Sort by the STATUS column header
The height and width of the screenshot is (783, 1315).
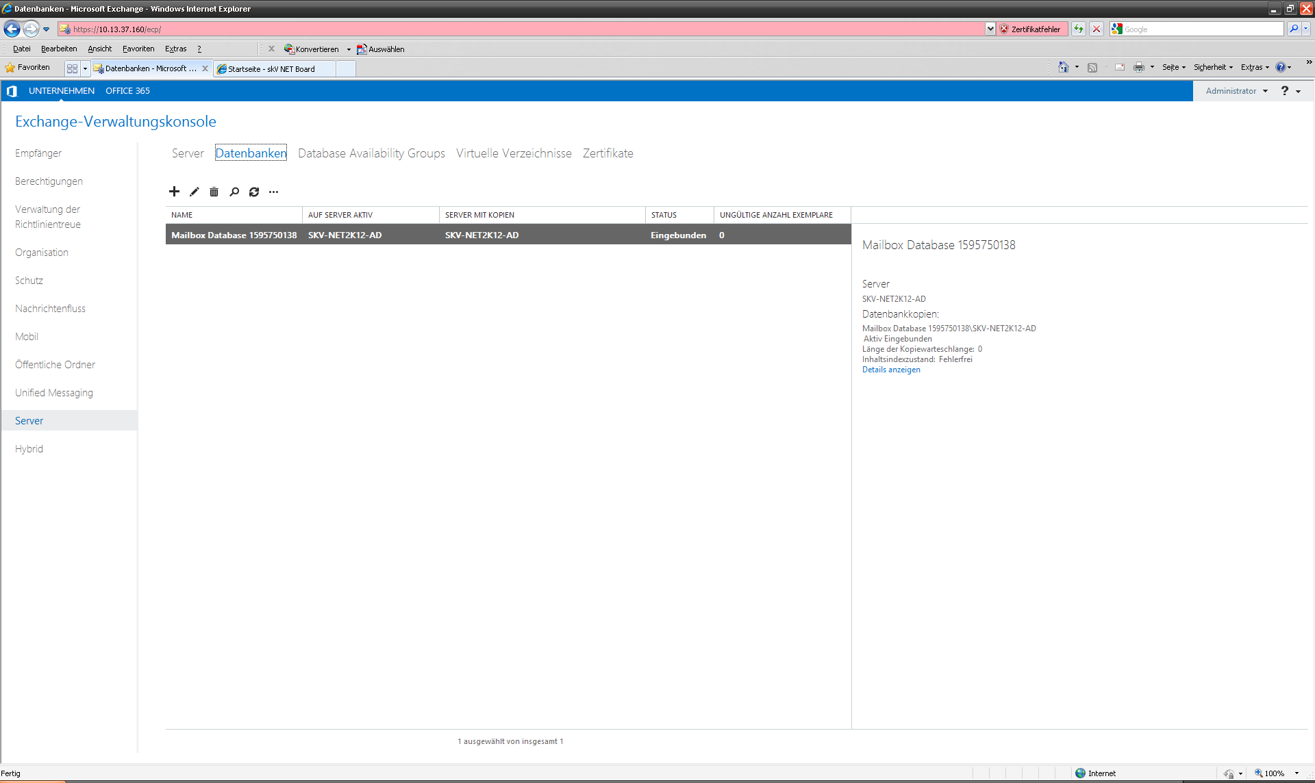(x=664, y=215)
